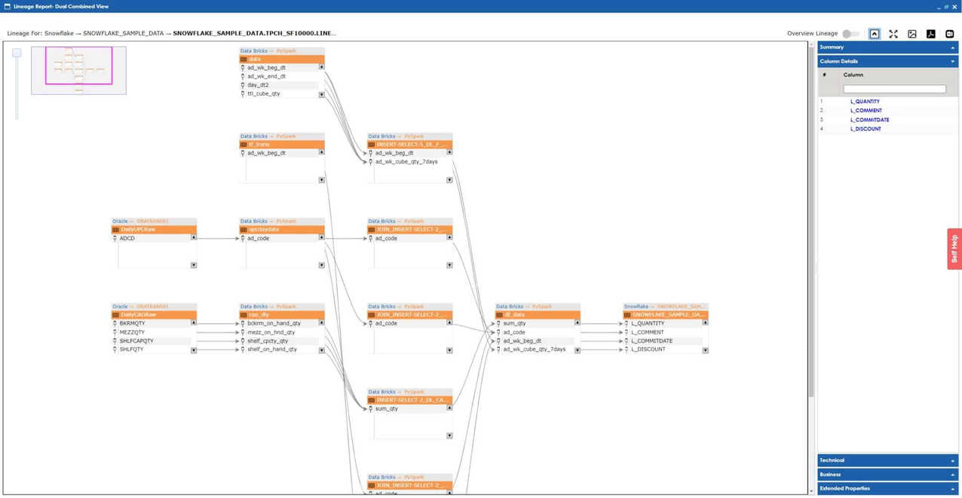Click the table icon of df_data node
Screen dimensions: 962x498
[499, 314]
